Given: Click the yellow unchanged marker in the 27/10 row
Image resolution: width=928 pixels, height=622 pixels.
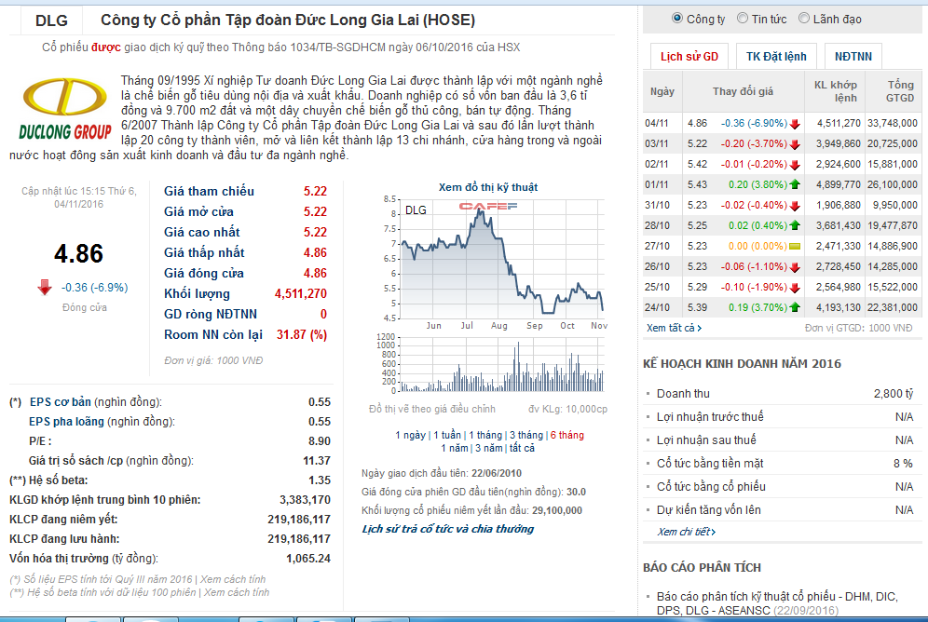Looking at the screenshot, I should coord(795,246).
